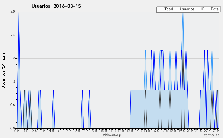The height and width of the screenshot is (138, 223).
Task: Click the 1.8 y-axis label
Action: [x=13, y=58]
